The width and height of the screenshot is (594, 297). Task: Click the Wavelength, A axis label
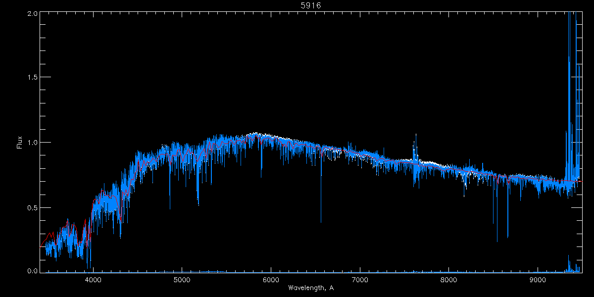[311, 288]
